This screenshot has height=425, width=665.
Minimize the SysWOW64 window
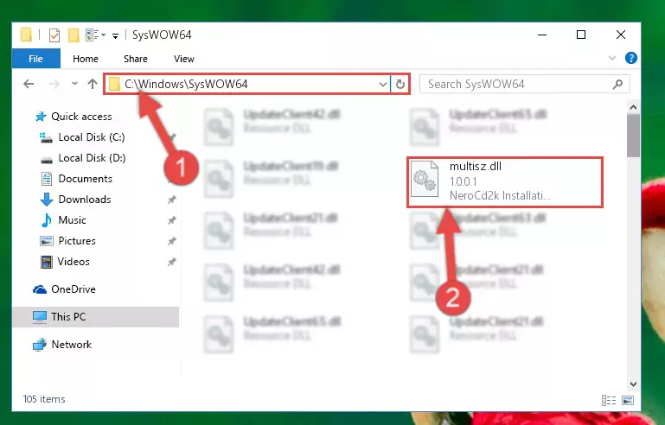542,35
